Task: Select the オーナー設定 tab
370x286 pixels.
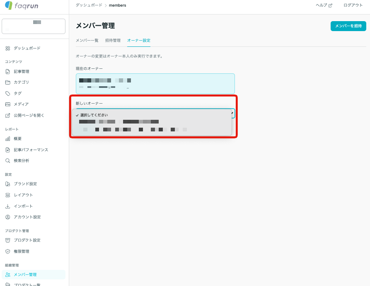Action: pyautogui.click(x=139, y=40)
